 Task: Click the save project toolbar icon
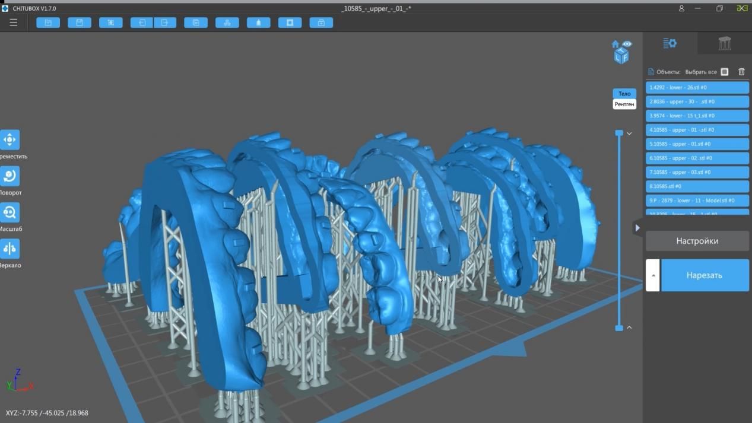(79, 23)
